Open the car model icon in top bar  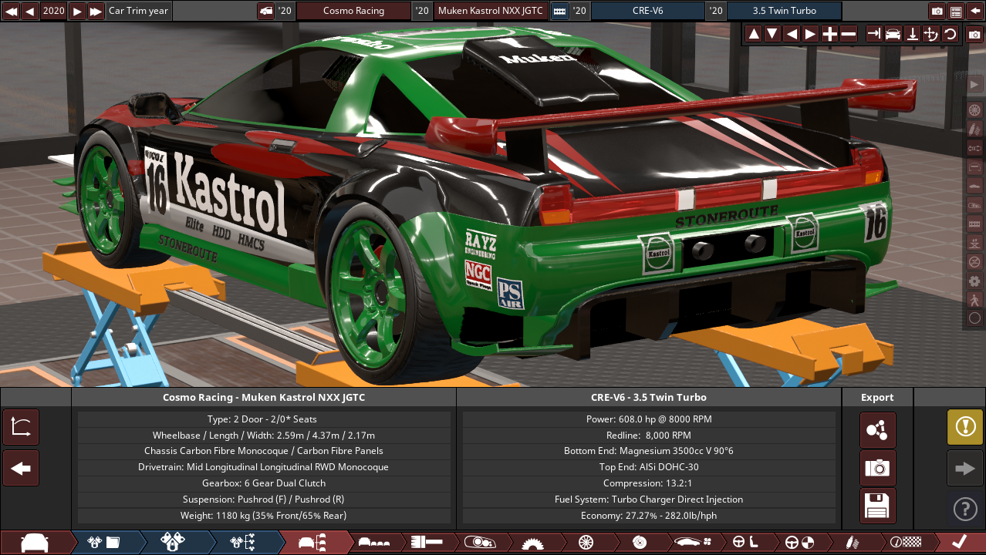click(265, 11)
